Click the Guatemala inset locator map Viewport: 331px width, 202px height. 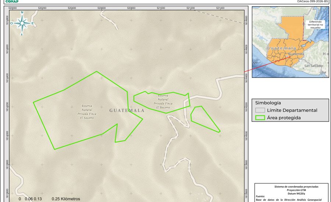291,42
